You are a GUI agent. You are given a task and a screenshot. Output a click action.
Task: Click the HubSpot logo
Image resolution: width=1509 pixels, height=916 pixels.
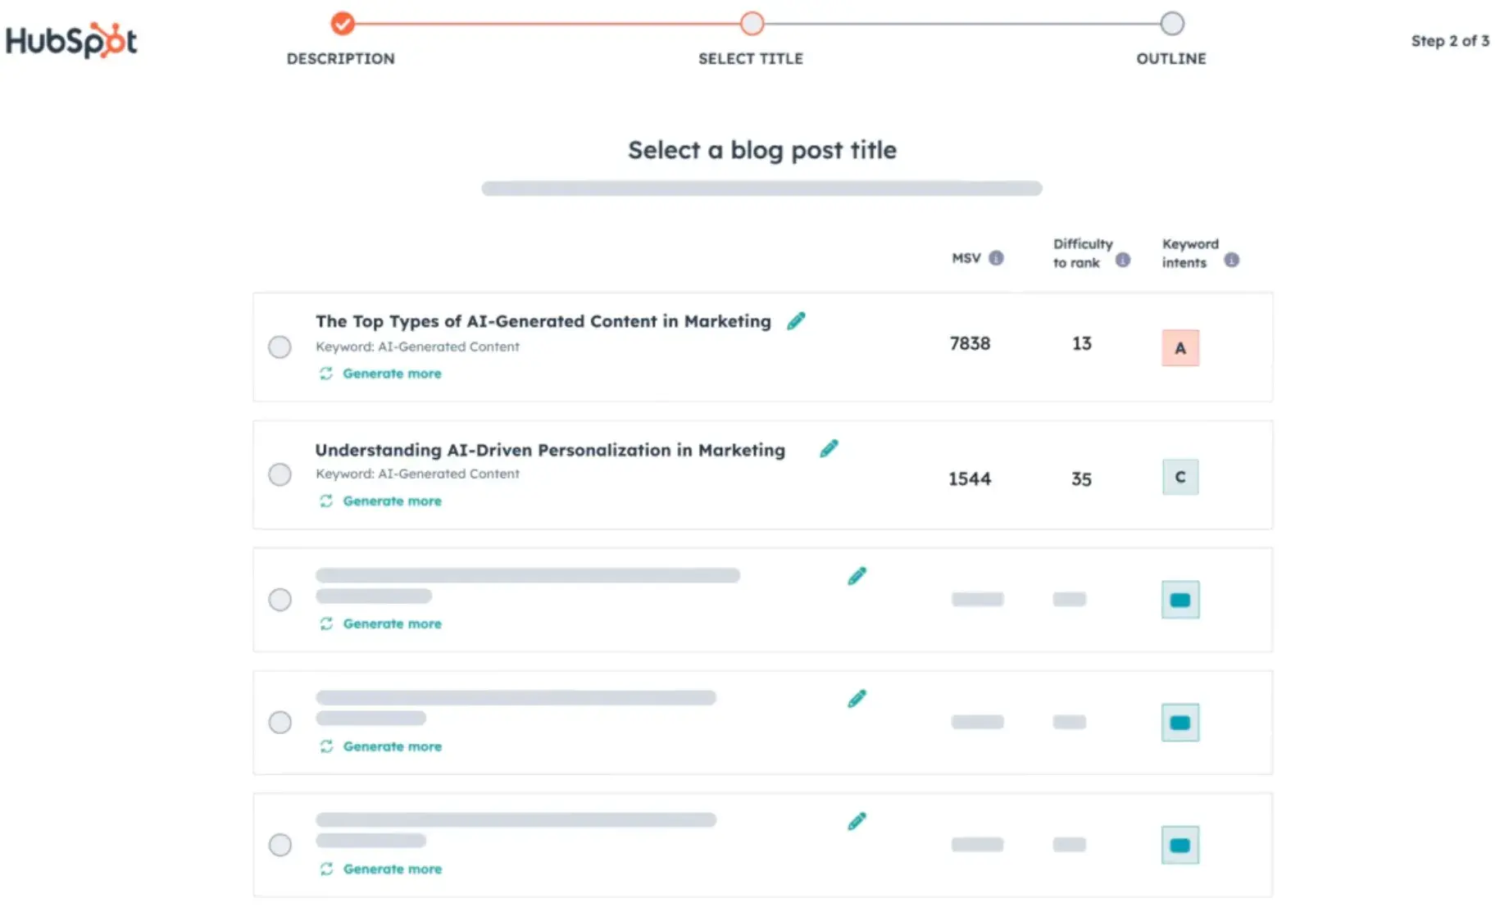(x=71, y=40)
